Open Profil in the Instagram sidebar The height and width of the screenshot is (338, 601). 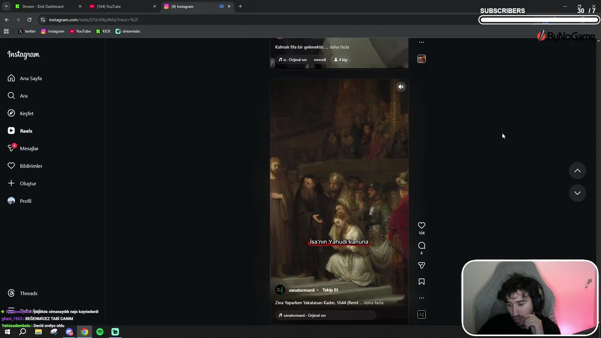coord(20,201)
